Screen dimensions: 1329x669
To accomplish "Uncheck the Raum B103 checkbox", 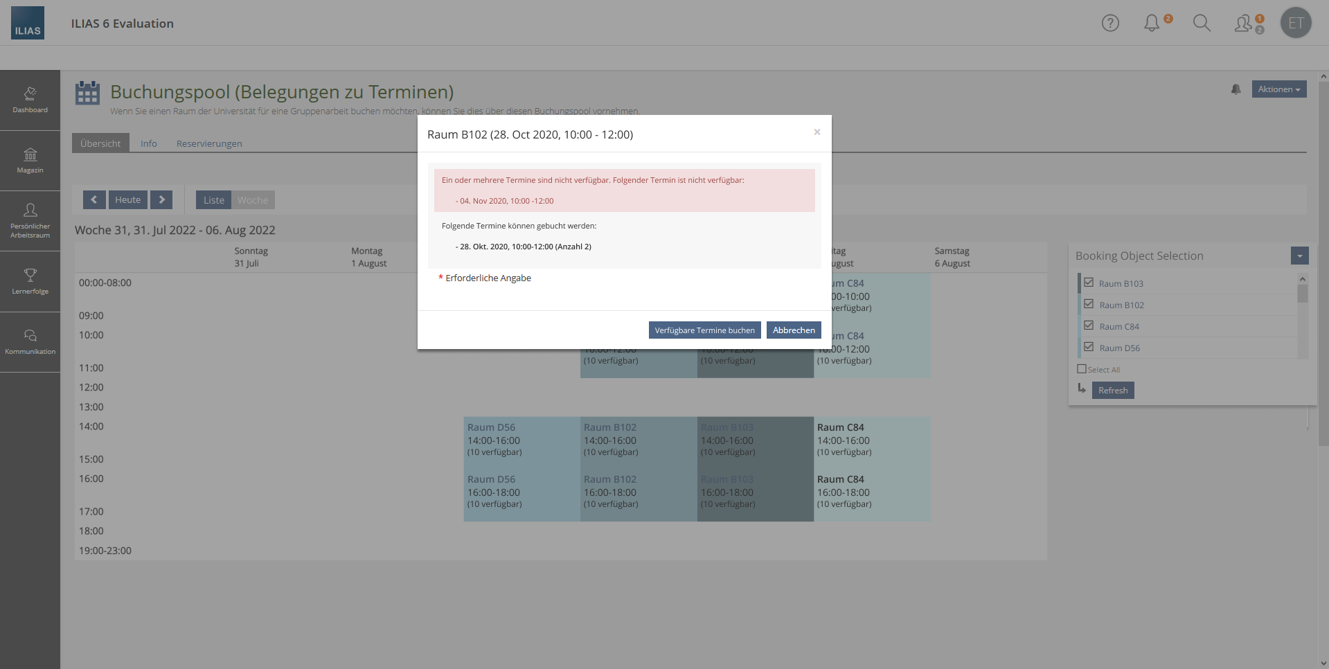I will pyautogui.click(x=1089, y=283).
